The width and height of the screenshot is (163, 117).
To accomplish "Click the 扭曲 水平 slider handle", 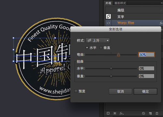I will click(111, 68).
